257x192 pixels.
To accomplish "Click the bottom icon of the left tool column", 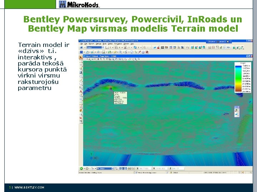I will (x=81, y=122).
